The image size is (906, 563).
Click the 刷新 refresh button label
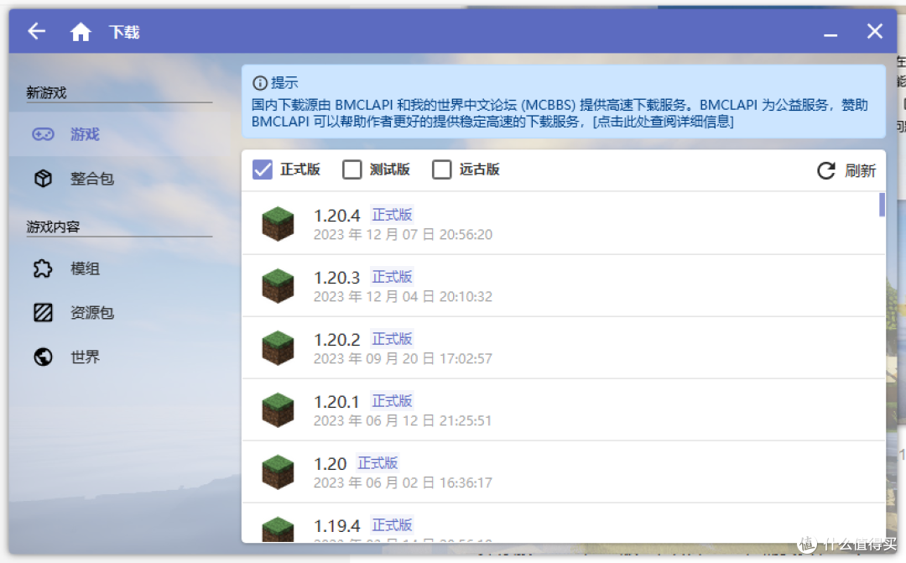click(x=860, y=170)
